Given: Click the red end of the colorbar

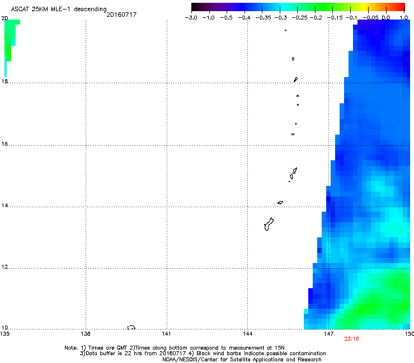Looking at the screenshot, I should [x=400, y=7].
